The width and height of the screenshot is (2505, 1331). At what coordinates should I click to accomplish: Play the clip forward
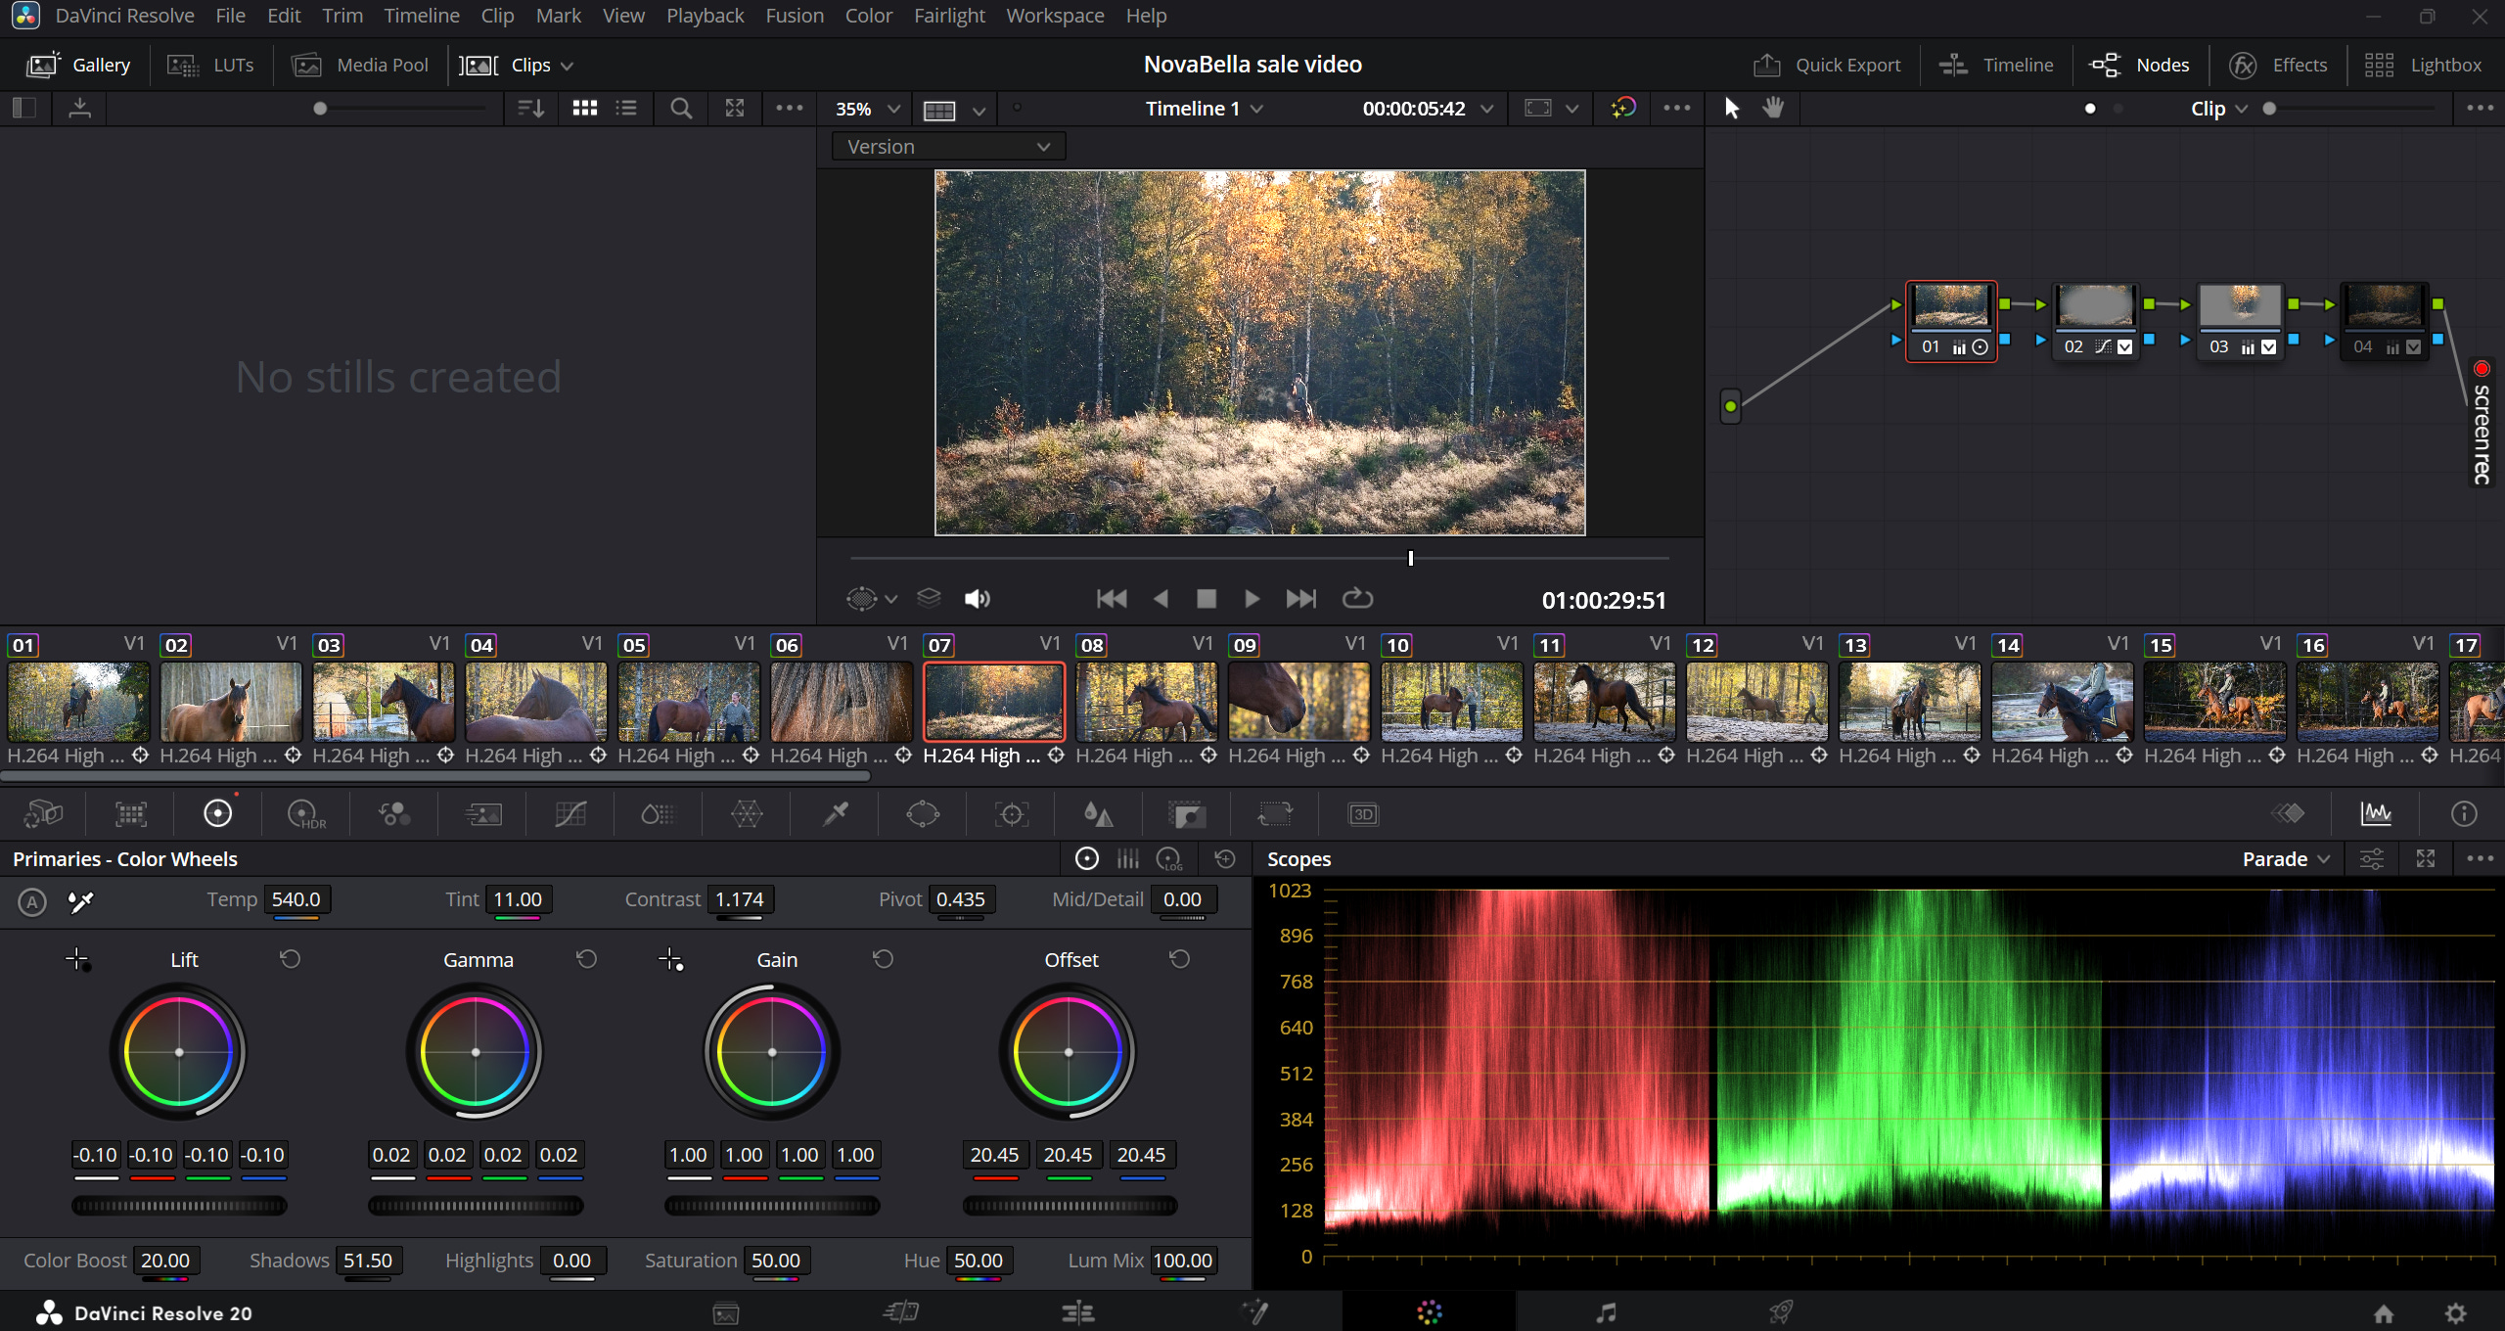(1252, 599)
